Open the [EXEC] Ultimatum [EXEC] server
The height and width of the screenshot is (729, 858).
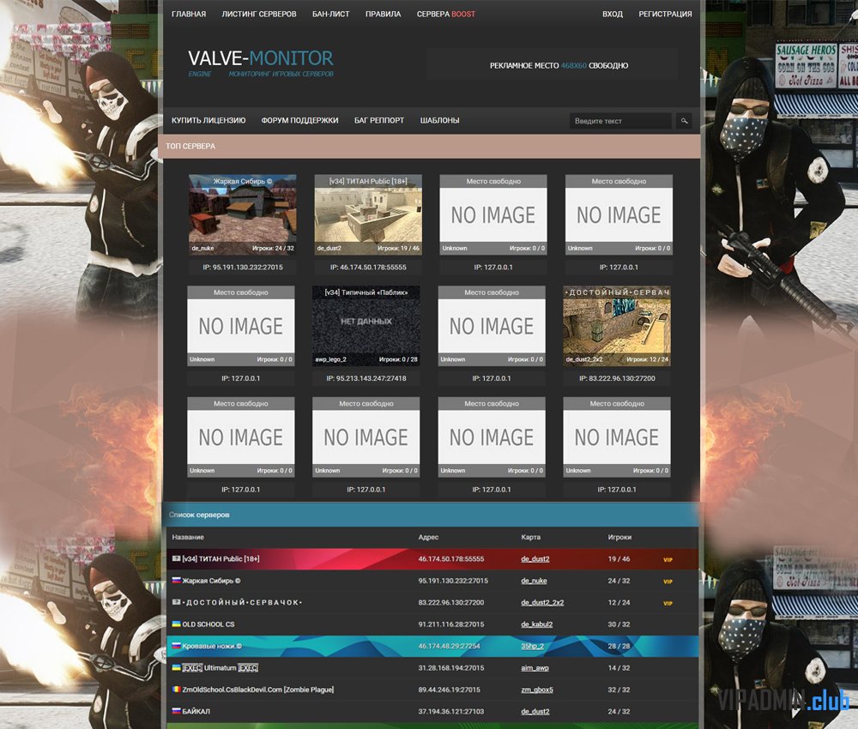point(220,668)
